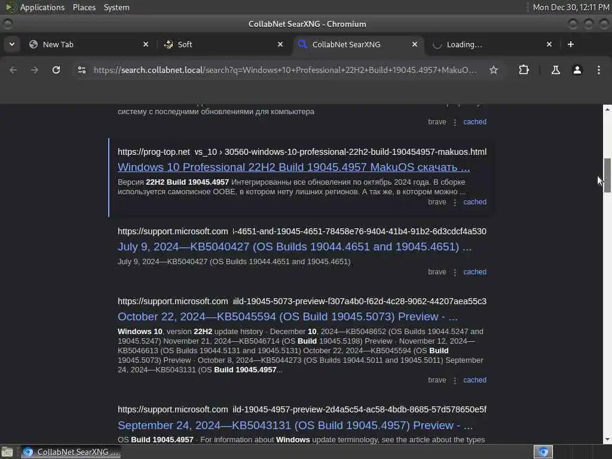Click the support.microsoft.com URL ending 44207aea55c3
Image resolution: width=612 pixels, height=459 pixels.
302,301
